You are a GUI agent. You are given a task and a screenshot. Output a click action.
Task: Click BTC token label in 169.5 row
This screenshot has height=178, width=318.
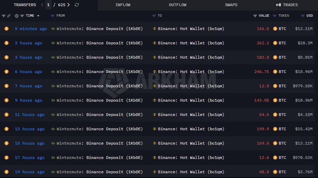[x=282, y=143]
